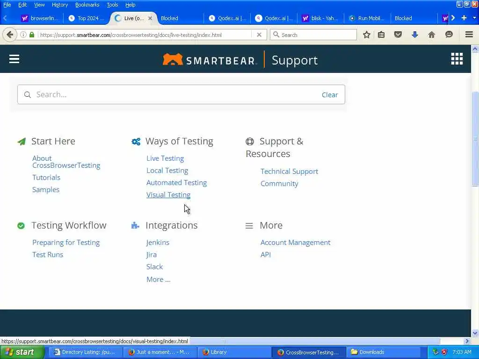Stop loading with the X in address bar
Viewport: 479px width, 359px height.
pos(259,35)
